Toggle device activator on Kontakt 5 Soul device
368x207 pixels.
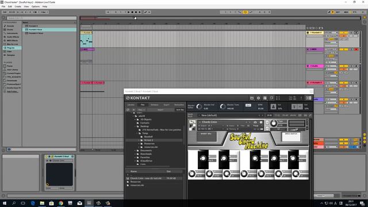(47, 156)
